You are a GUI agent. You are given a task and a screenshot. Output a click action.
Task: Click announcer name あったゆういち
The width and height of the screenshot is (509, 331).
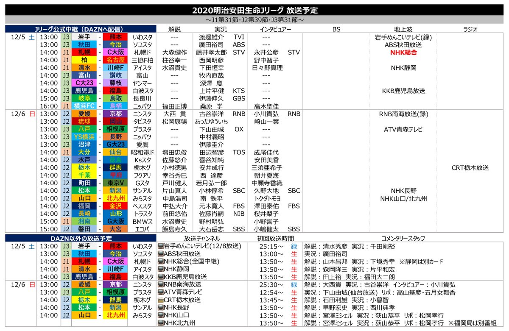tap(211, 121)
